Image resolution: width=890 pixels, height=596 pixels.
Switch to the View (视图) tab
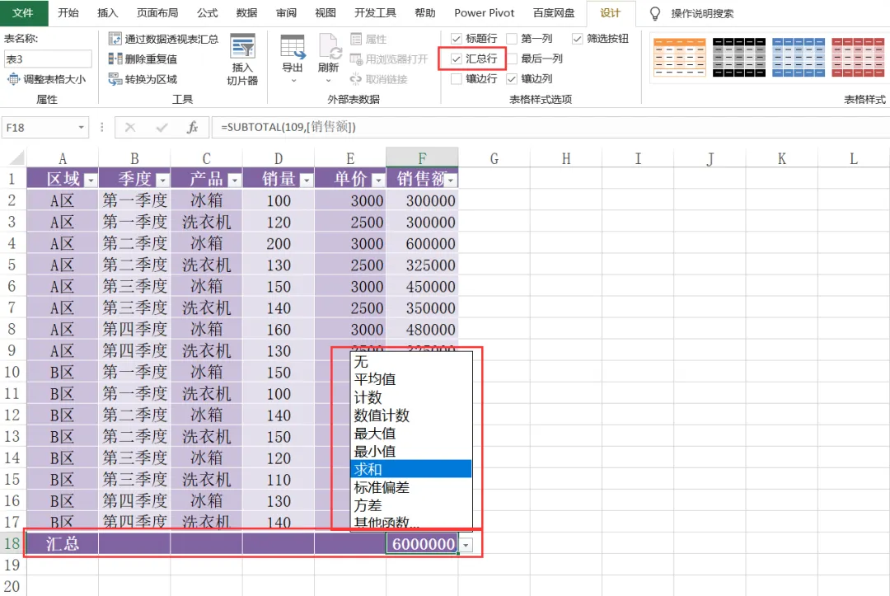326,13
